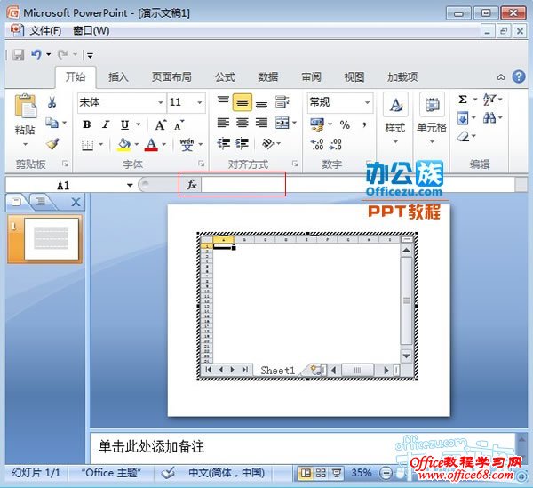Click the Save icon in quick access toolbar
Screen dimensions: 533x488
tap(18, 55)
